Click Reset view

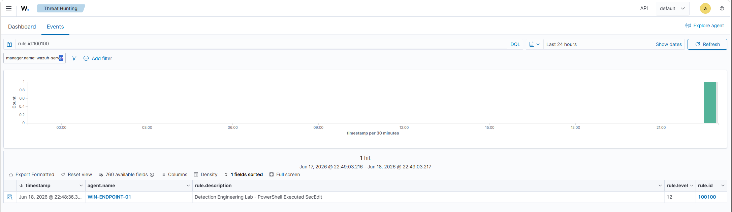point(76,174)
